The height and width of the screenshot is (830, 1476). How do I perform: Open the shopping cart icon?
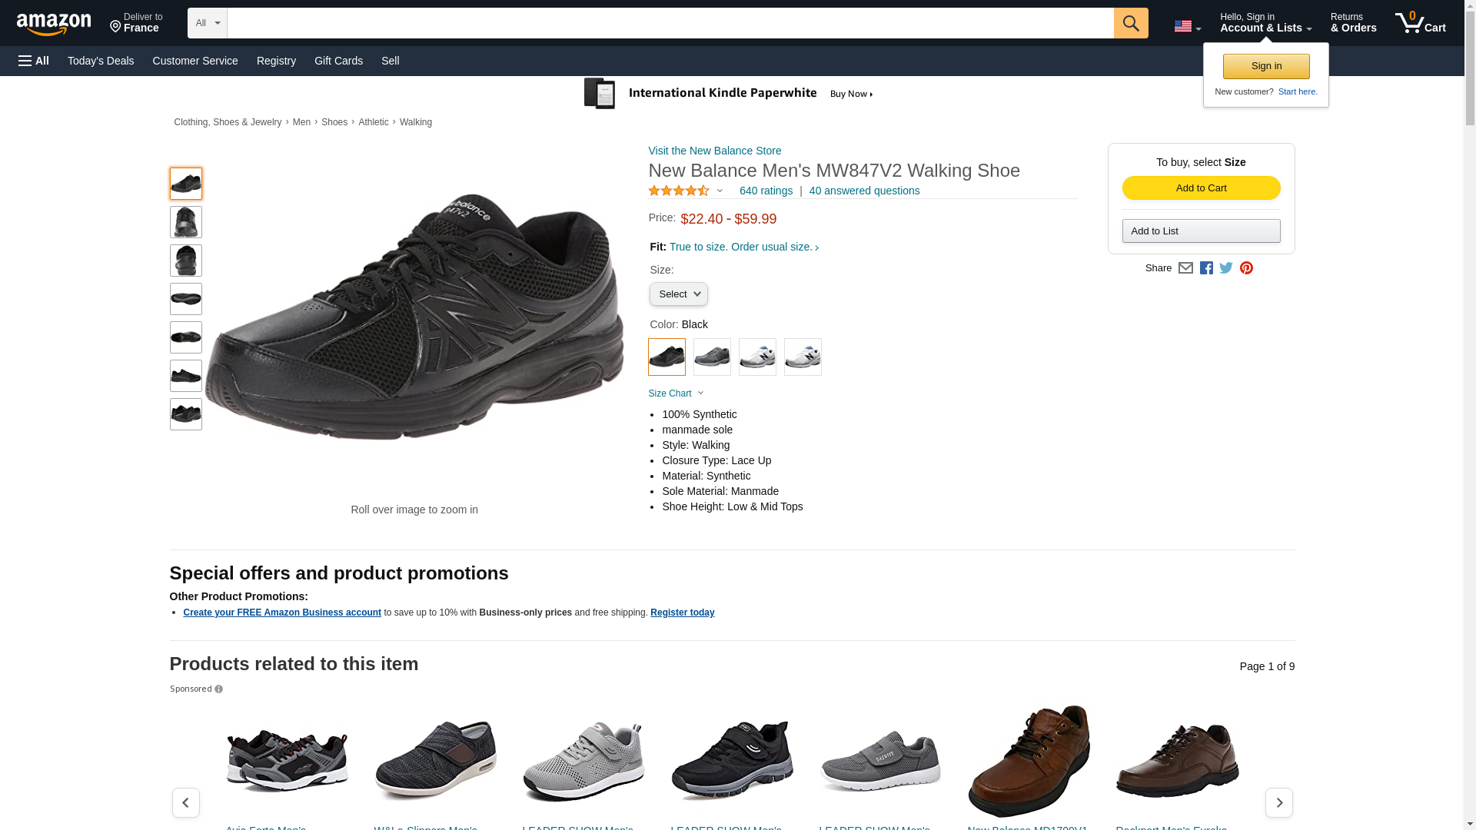pos(1420,23)
